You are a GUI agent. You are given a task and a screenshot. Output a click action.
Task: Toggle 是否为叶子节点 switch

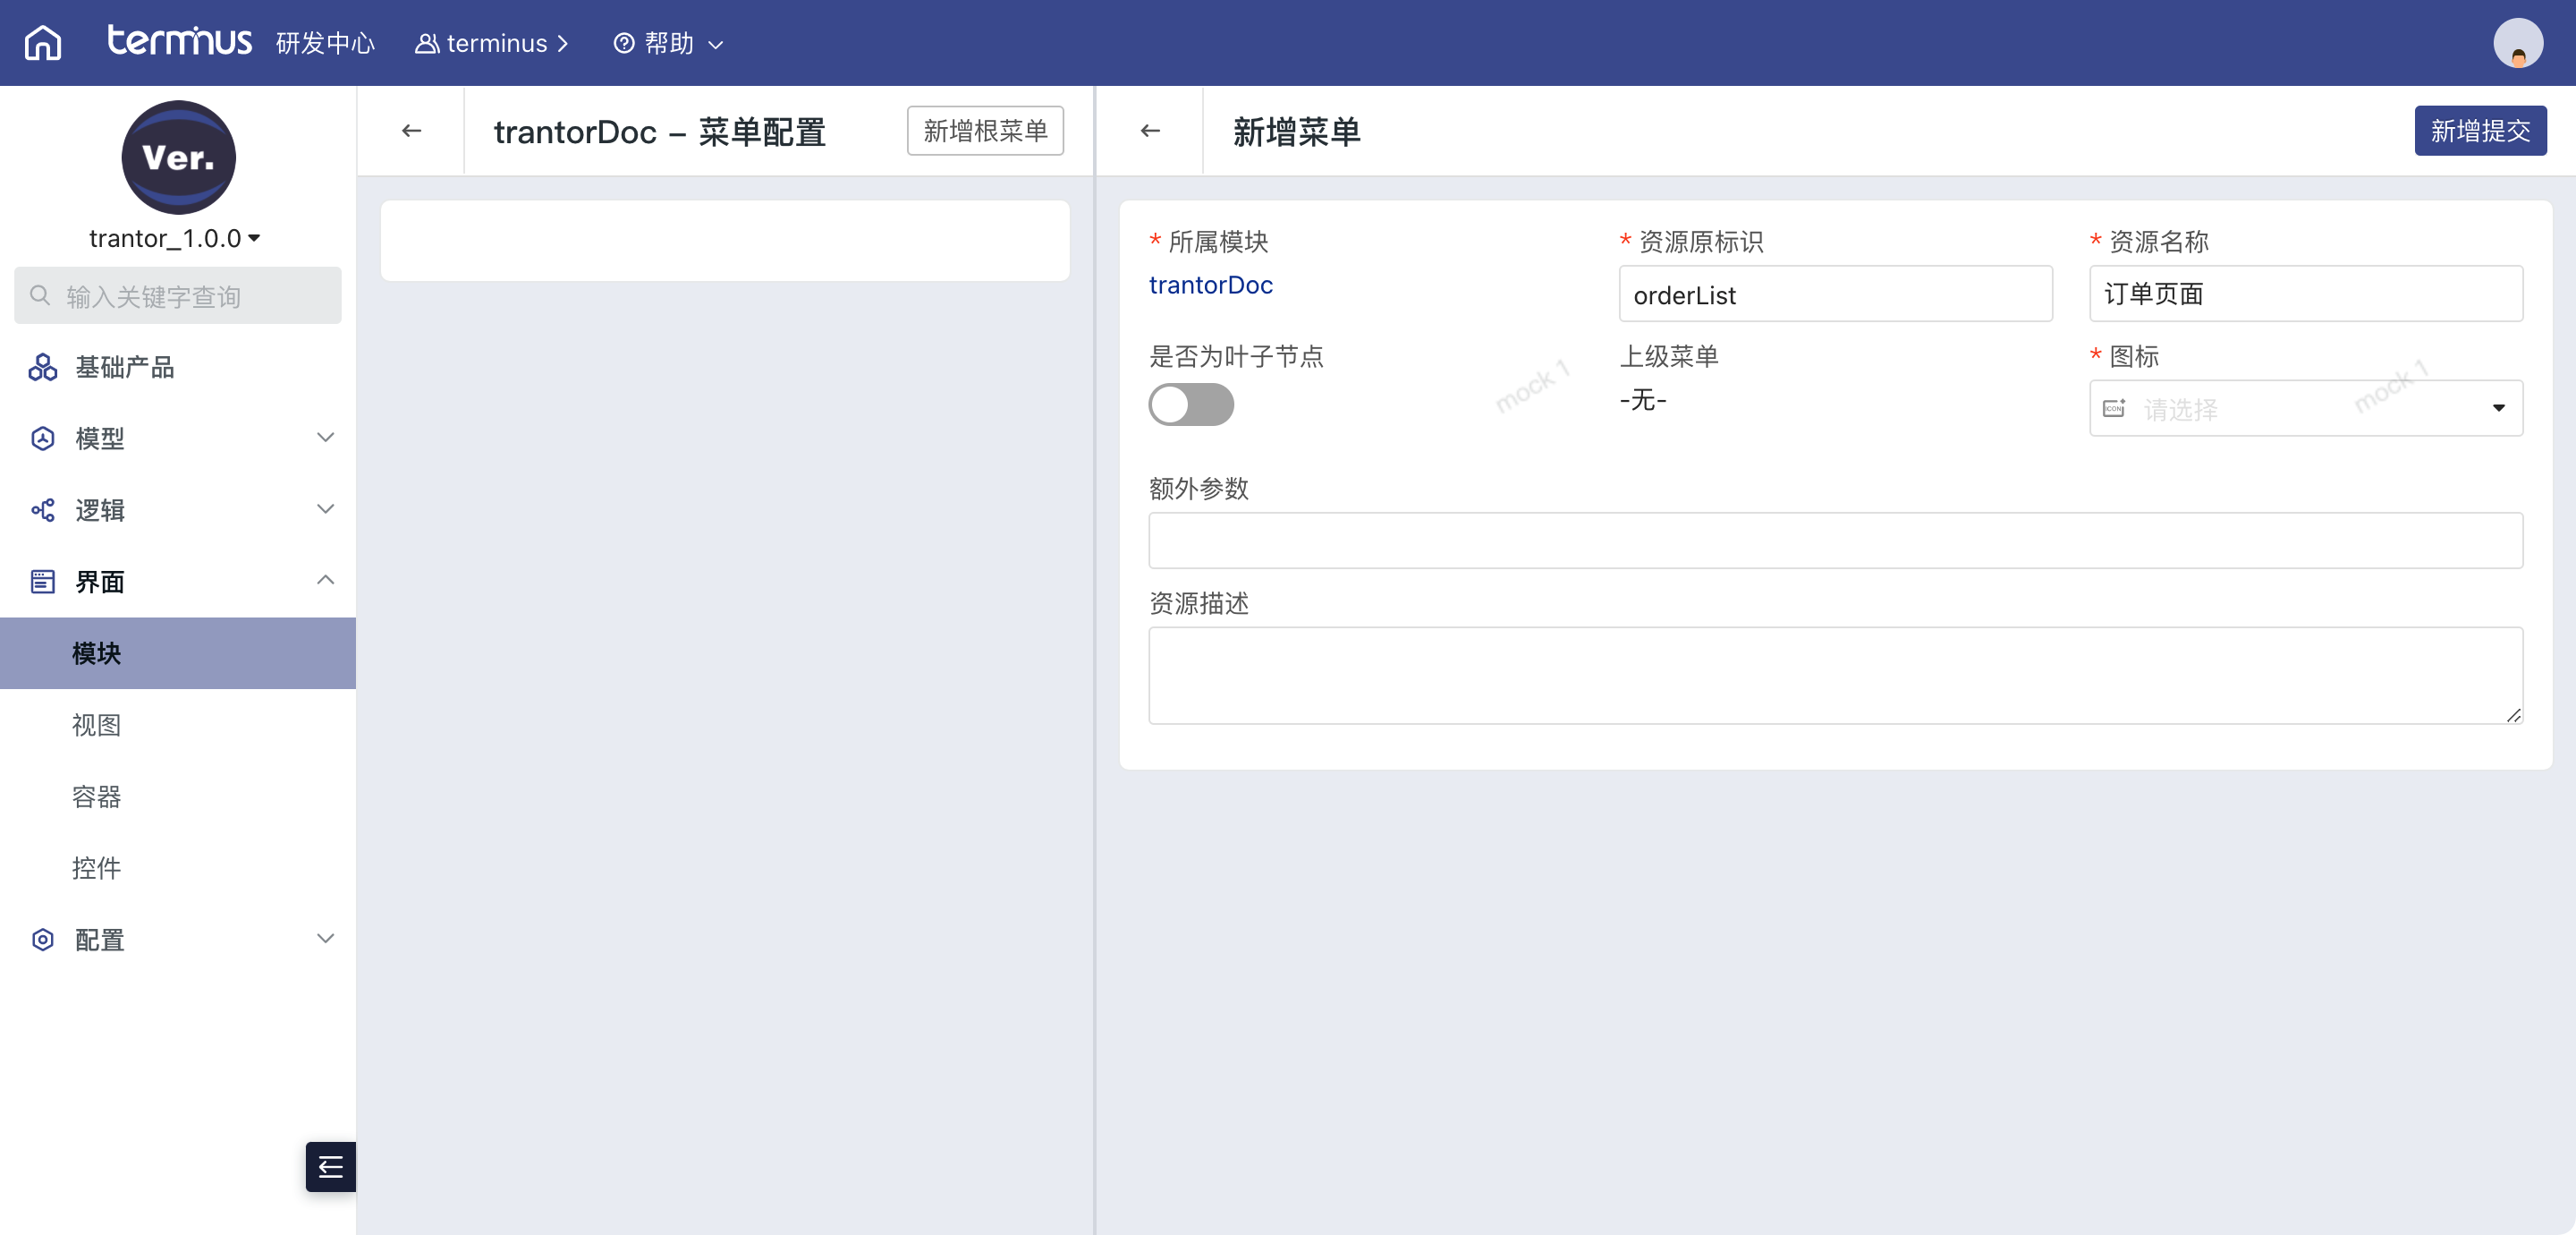click(1190, 405)
